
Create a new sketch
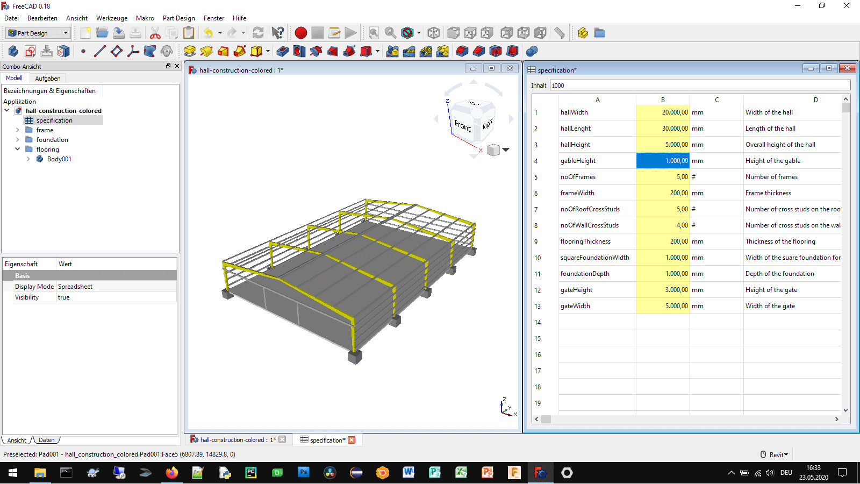pyautogui.click(x=30, y=51)
